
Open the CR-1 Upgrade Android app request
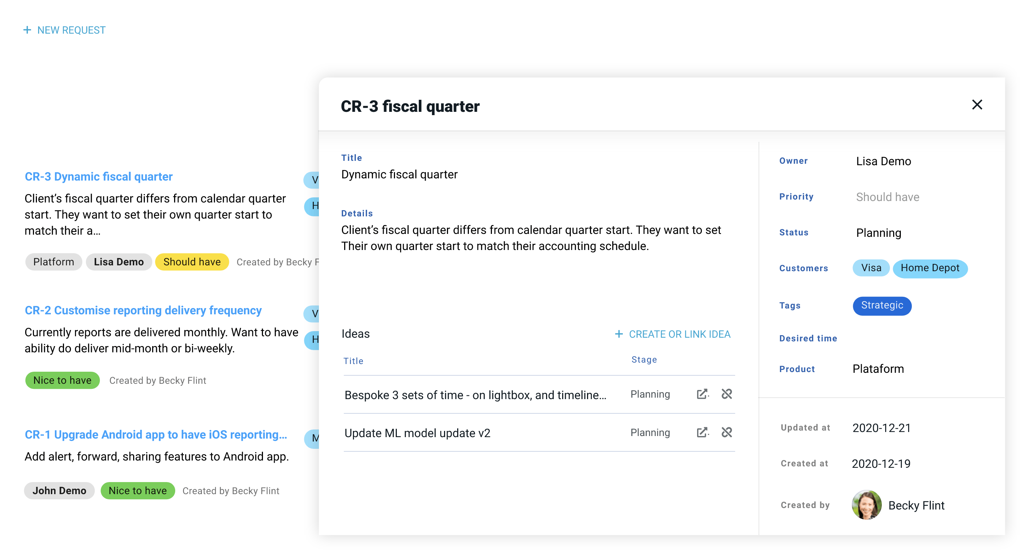point(155,434)
